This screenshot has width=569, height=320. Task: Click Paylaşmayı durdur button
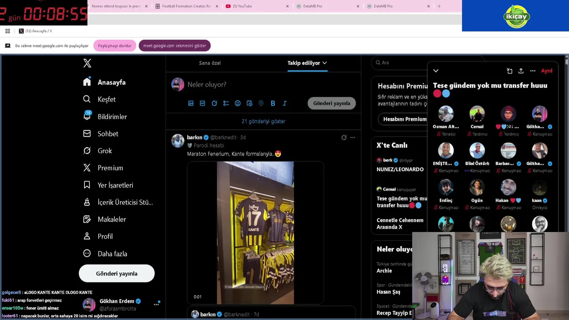coord(115,46)
